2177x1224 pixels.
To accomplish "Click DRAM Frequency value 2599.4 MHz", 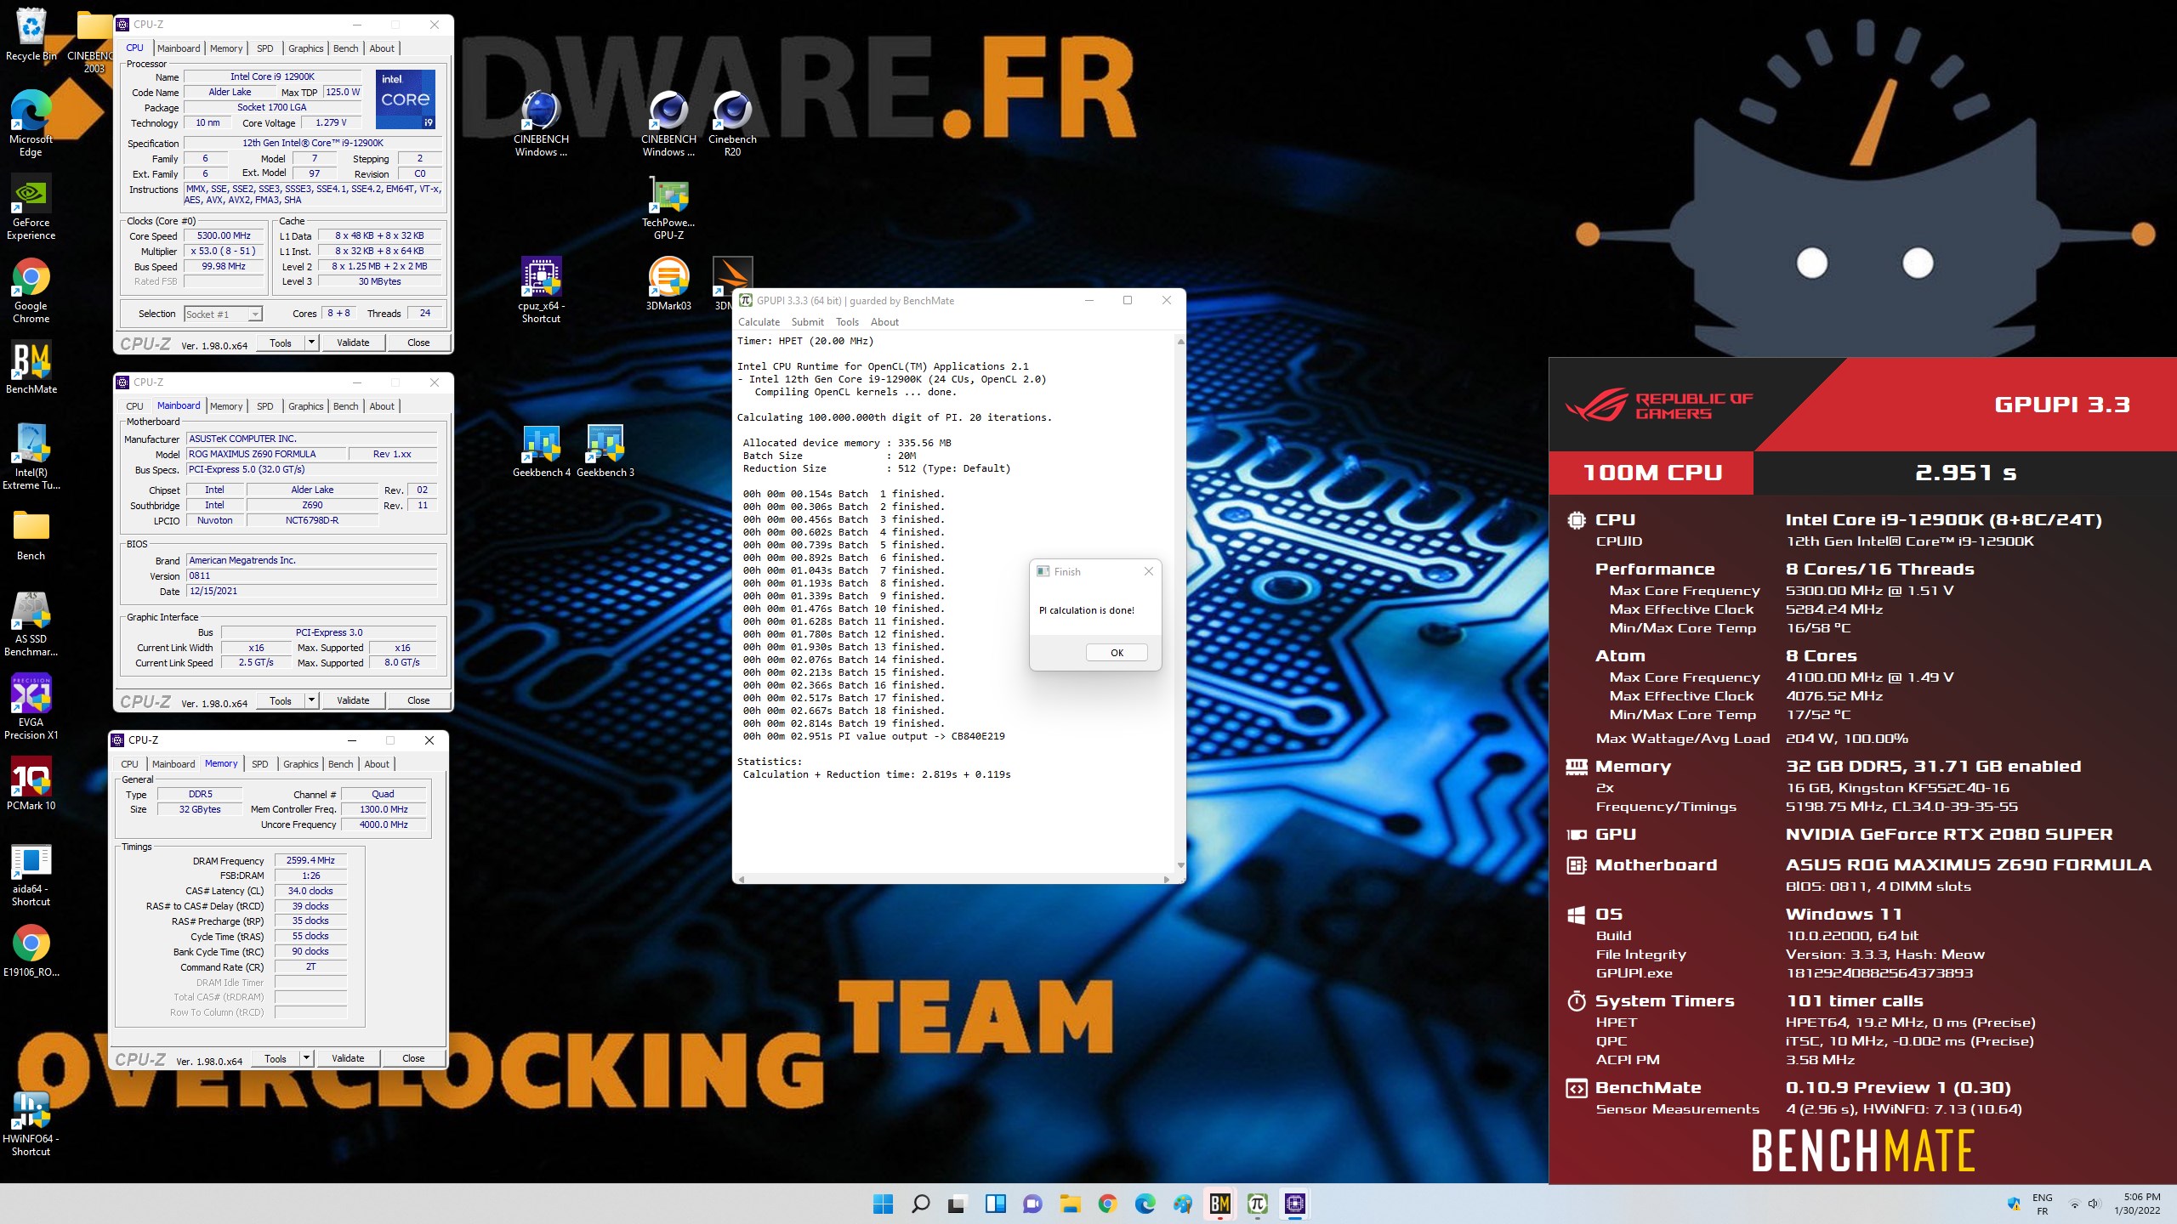I will (310, 860).
